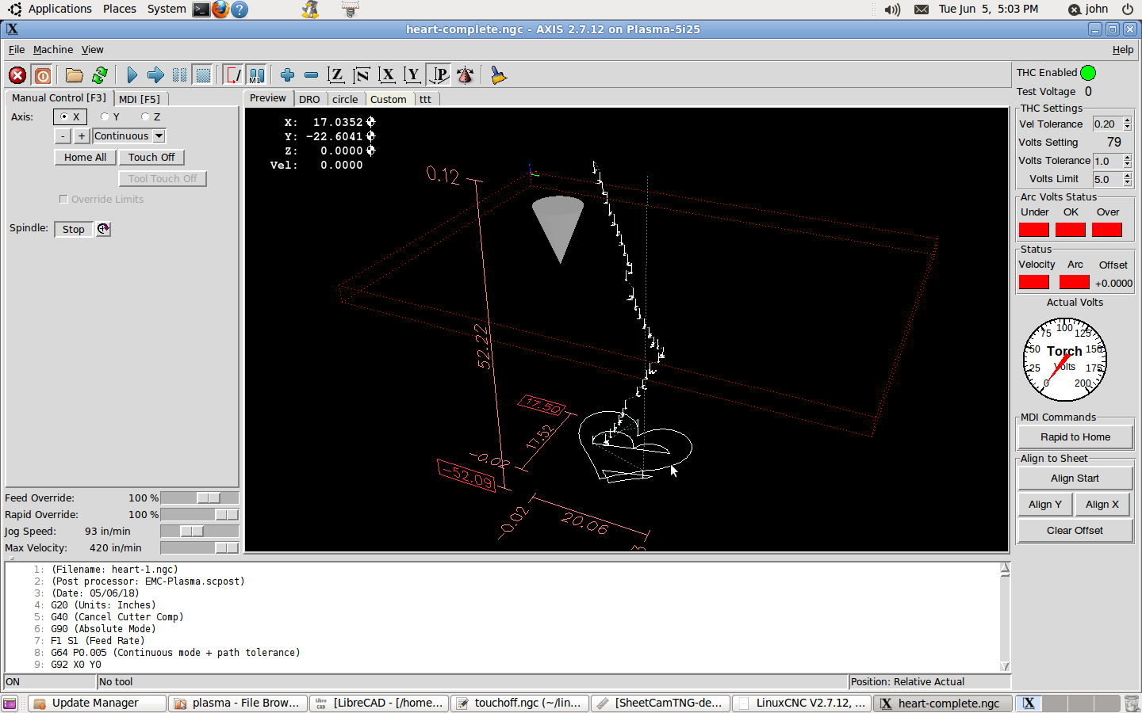Zoom in with the plus icon

click(287, 75)
